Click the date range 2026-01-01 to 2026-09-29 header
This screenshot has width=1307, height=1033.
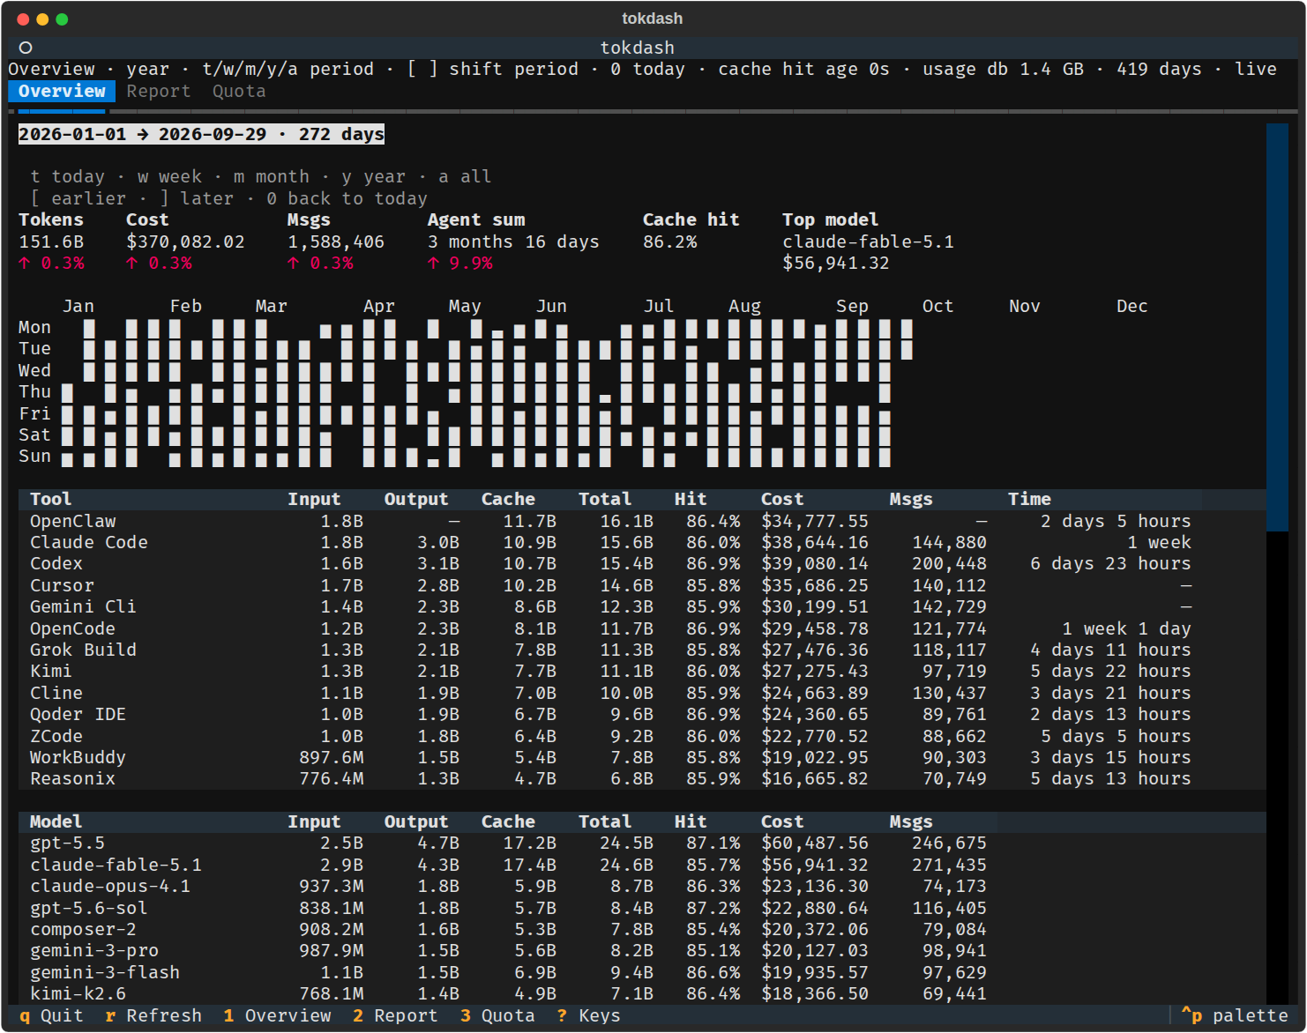[201, 134]
